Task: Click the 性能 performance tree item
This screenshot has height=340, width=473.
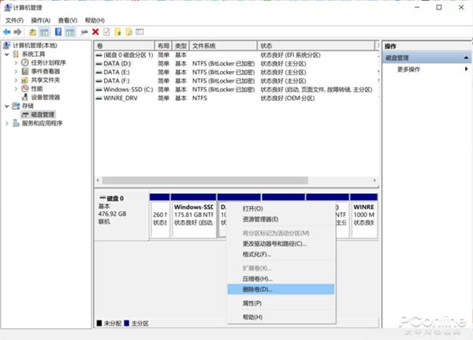Action: tap(37, 88)
